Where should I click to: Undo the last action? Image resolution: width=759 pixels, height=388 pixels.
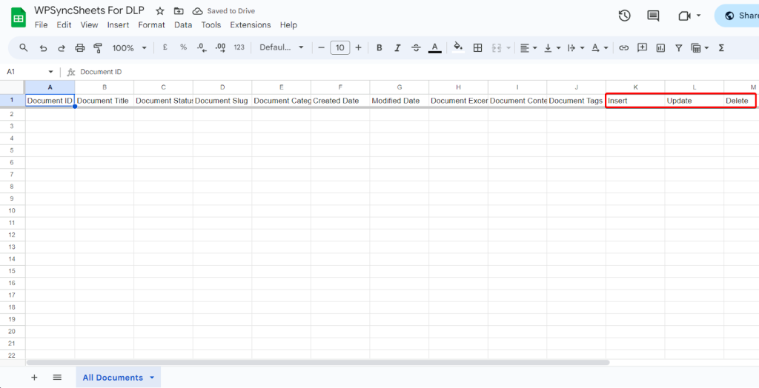point(43,48)
